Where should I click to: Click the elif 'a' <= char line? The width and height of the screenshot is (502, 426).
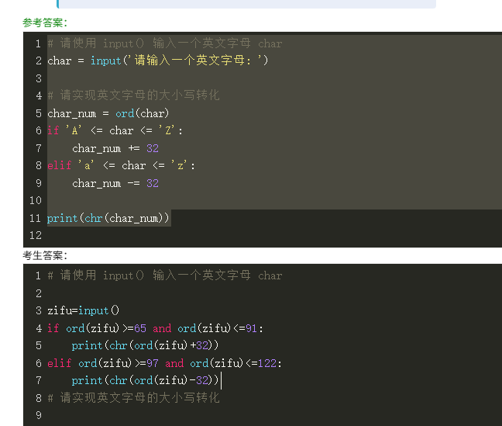click(121, 165)
